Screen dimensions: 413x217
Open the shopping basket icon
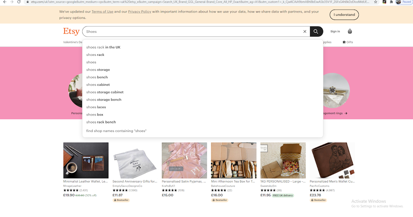tap(350, 31)
